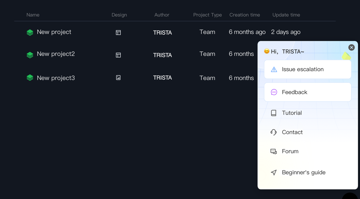The height and width of the screenshot is (199, 360).
Task: Click author TRISTA in New project3 row
Action: (162, 78)
